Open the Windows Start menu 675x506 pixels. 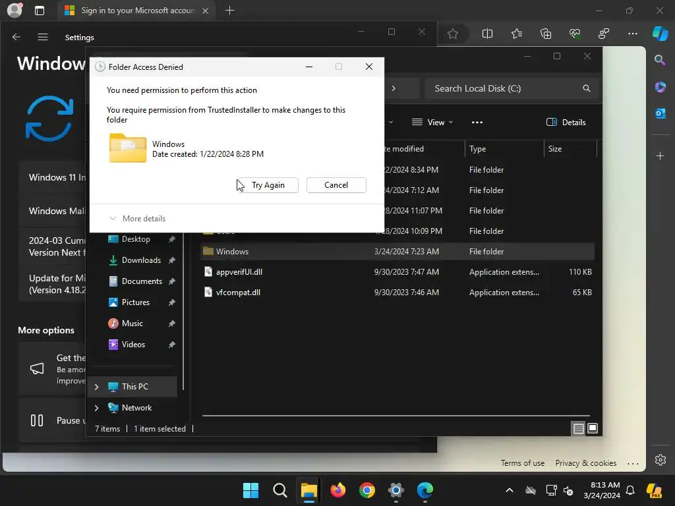(x=251, y=490)
